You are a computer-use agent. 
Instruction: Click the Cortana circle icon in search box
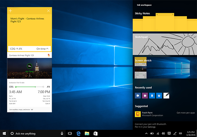point(12,133)
